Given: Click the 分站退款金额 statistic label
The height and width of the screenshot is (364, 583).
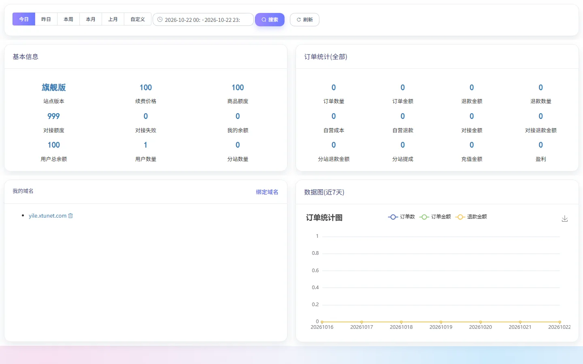Looking at the screenshot, I should [x=334, y=159].
